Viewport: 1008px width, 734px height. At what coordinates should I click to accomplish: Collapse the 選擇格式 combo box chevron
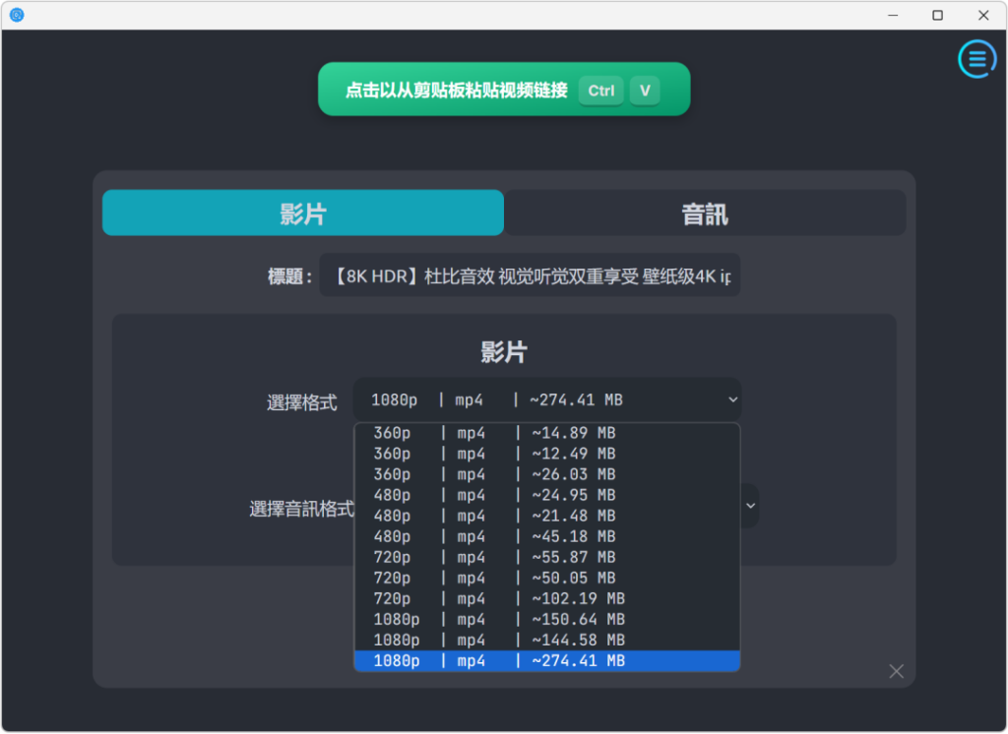click(x=731, y=399)
